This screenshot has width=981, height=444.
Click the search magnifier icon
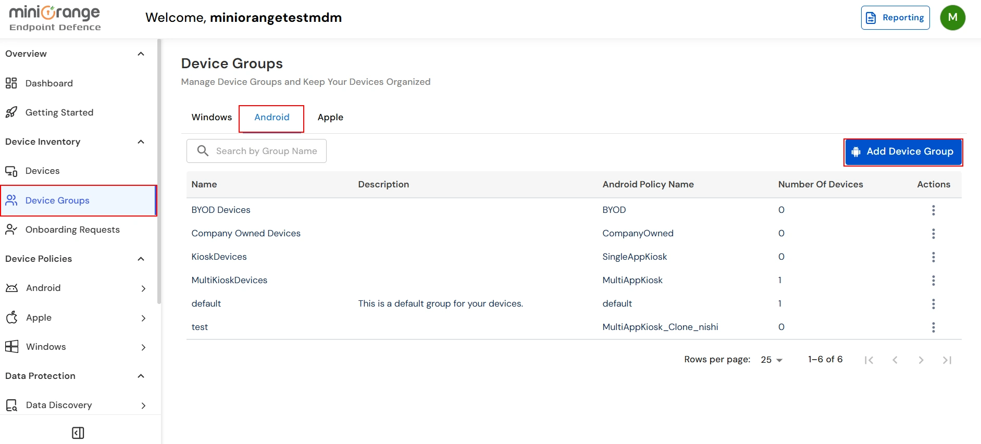pos(203,151)
